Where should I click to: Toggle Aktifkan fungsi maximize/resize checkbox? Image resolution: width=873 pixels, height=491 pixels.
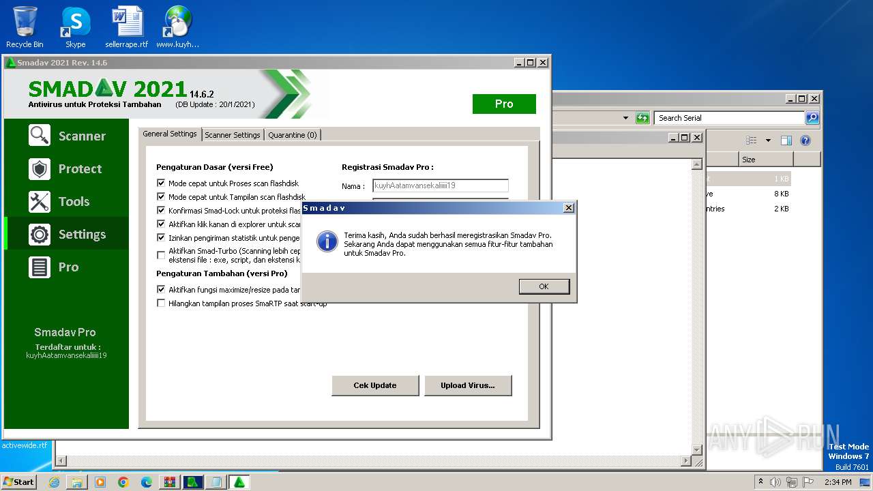(x=161, y=290)
